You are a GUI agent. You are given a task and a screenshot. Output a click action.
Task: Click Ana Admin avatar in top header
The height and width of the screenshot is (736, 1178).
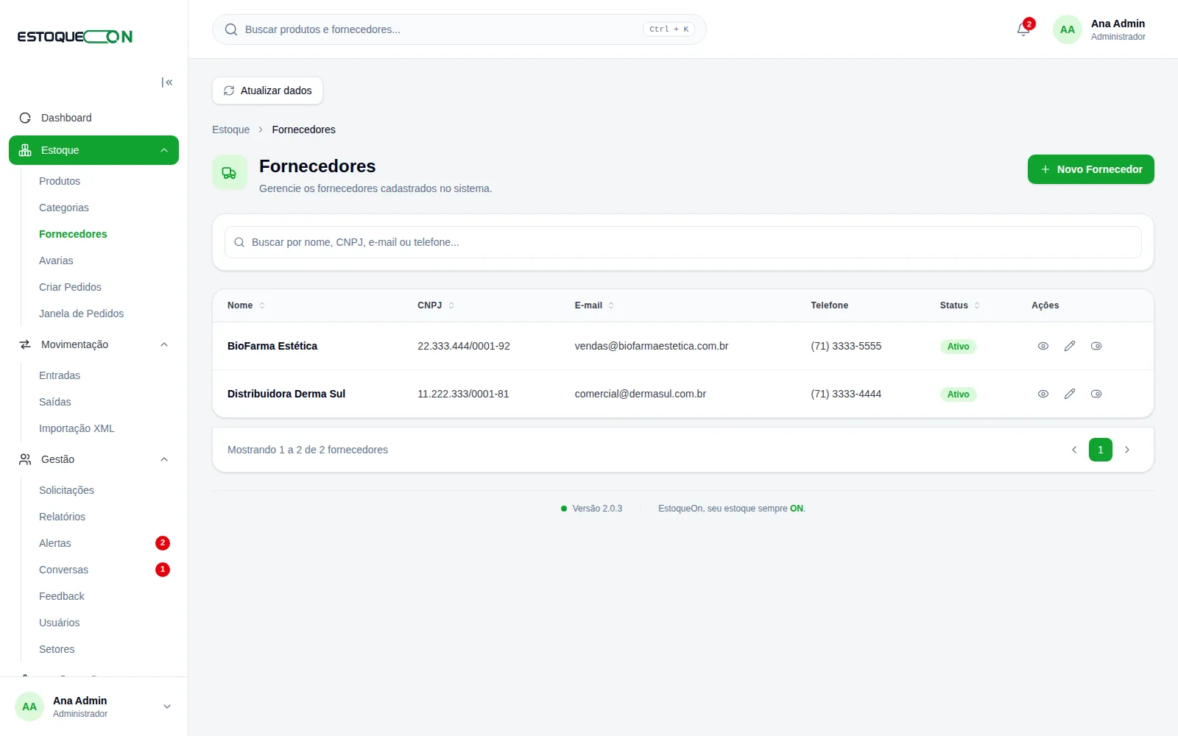tap(1067, 29)
